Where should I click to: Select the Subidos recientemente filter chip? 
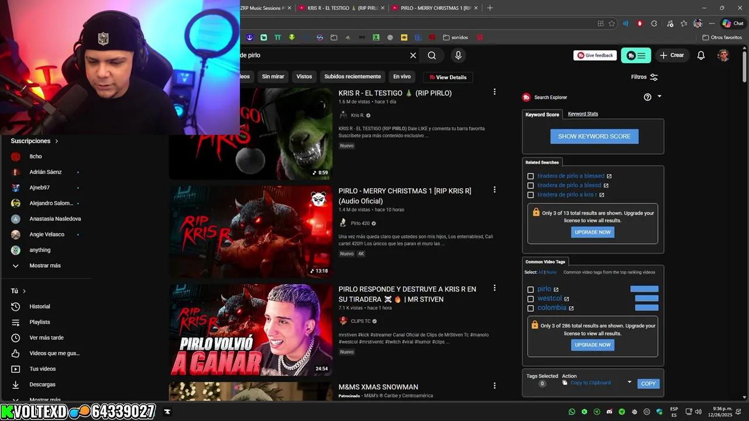pyautogui.click(x=353, y=77)
